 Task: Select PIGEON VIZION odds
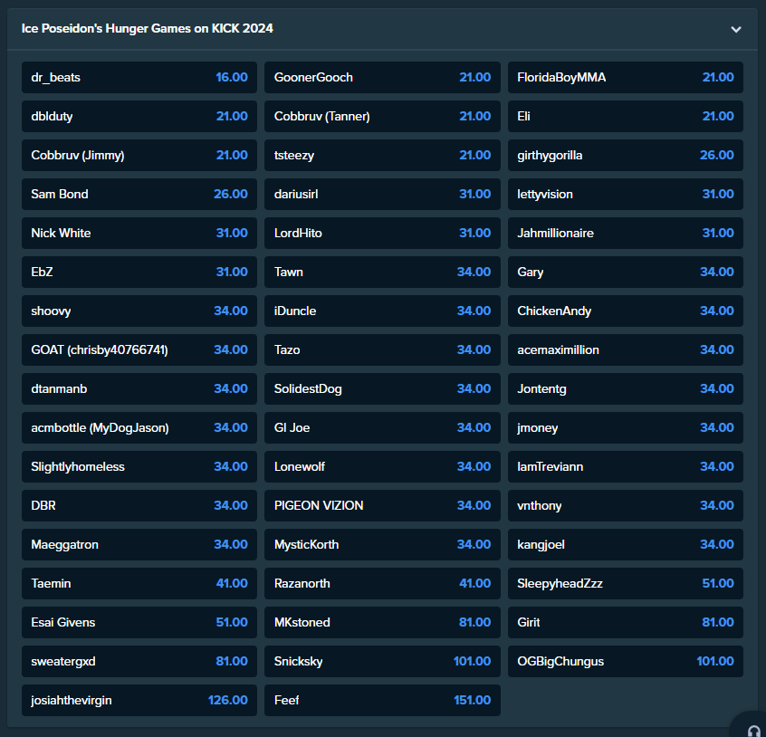pyautogui.click(x=382, y=505)
